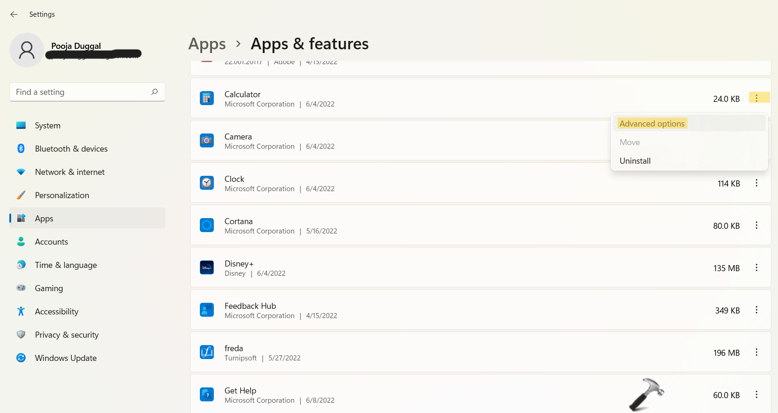Open the three-dot menu for Cortana
This screenshot has width=778, height=413.
click(757, 226)
